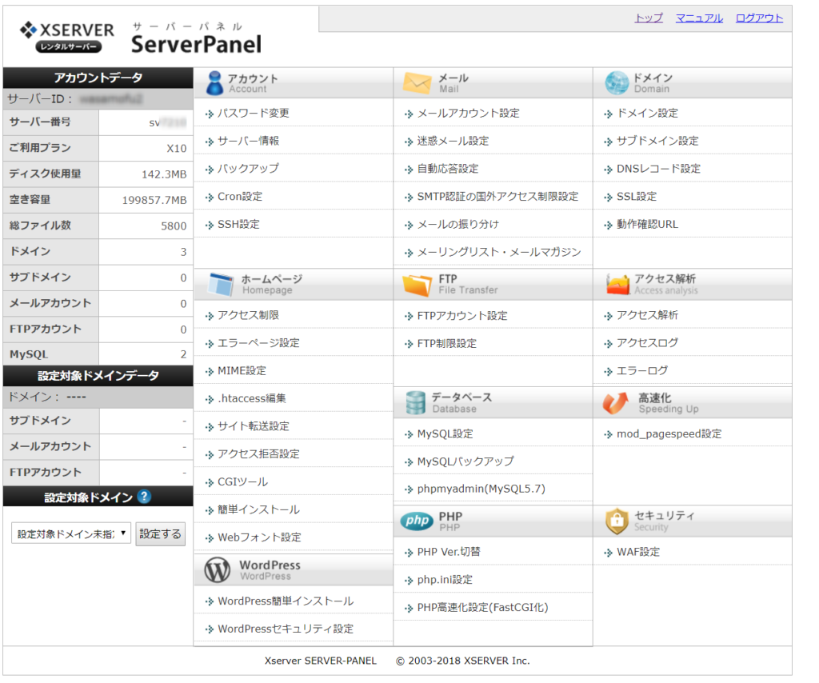Open PHP Ver.切替

pos(449,551)
